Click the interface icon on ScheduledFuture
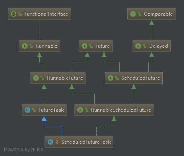The height and width of the screenshot is (156, 184). click(x=111, y=78)
